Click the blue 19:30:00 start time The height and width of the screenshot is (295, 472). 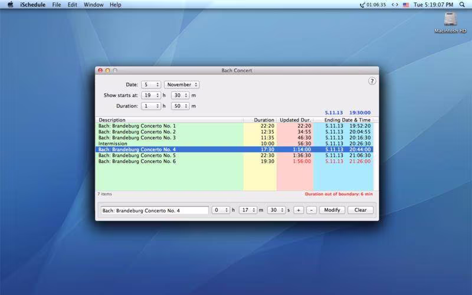pos(360,113)
